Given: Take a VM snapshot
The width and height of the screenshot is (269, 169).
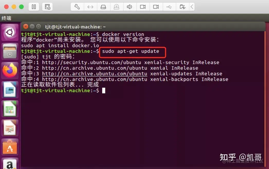Looking at the screenshot, I should point(47,7).
